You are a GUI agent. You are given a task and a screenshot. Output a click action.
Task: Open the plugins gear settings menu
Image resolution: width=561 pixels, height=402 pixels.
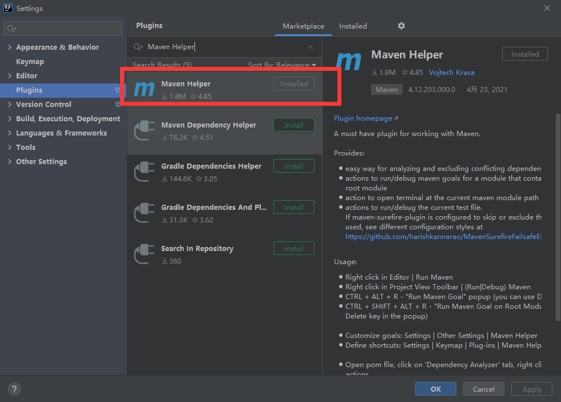point(401,26)
